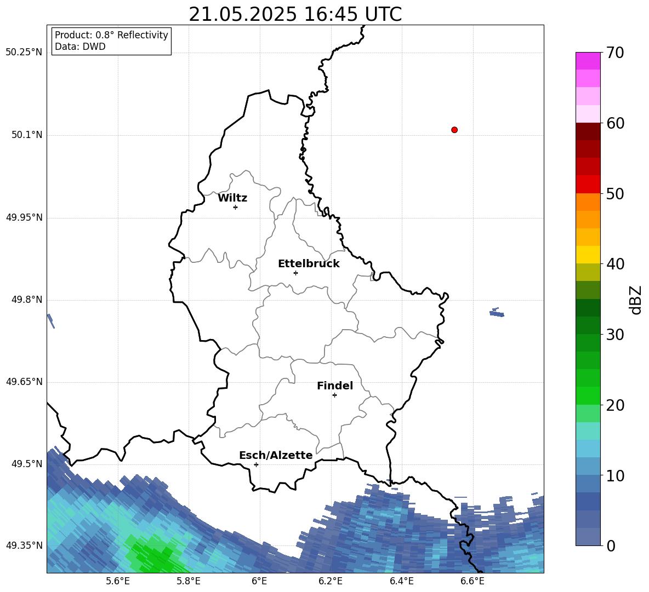The width and height of the screenshot is (649, 592).
Task: Click colorbar tick label '60'
Action: pyautogui.click(x=615, y=123)
